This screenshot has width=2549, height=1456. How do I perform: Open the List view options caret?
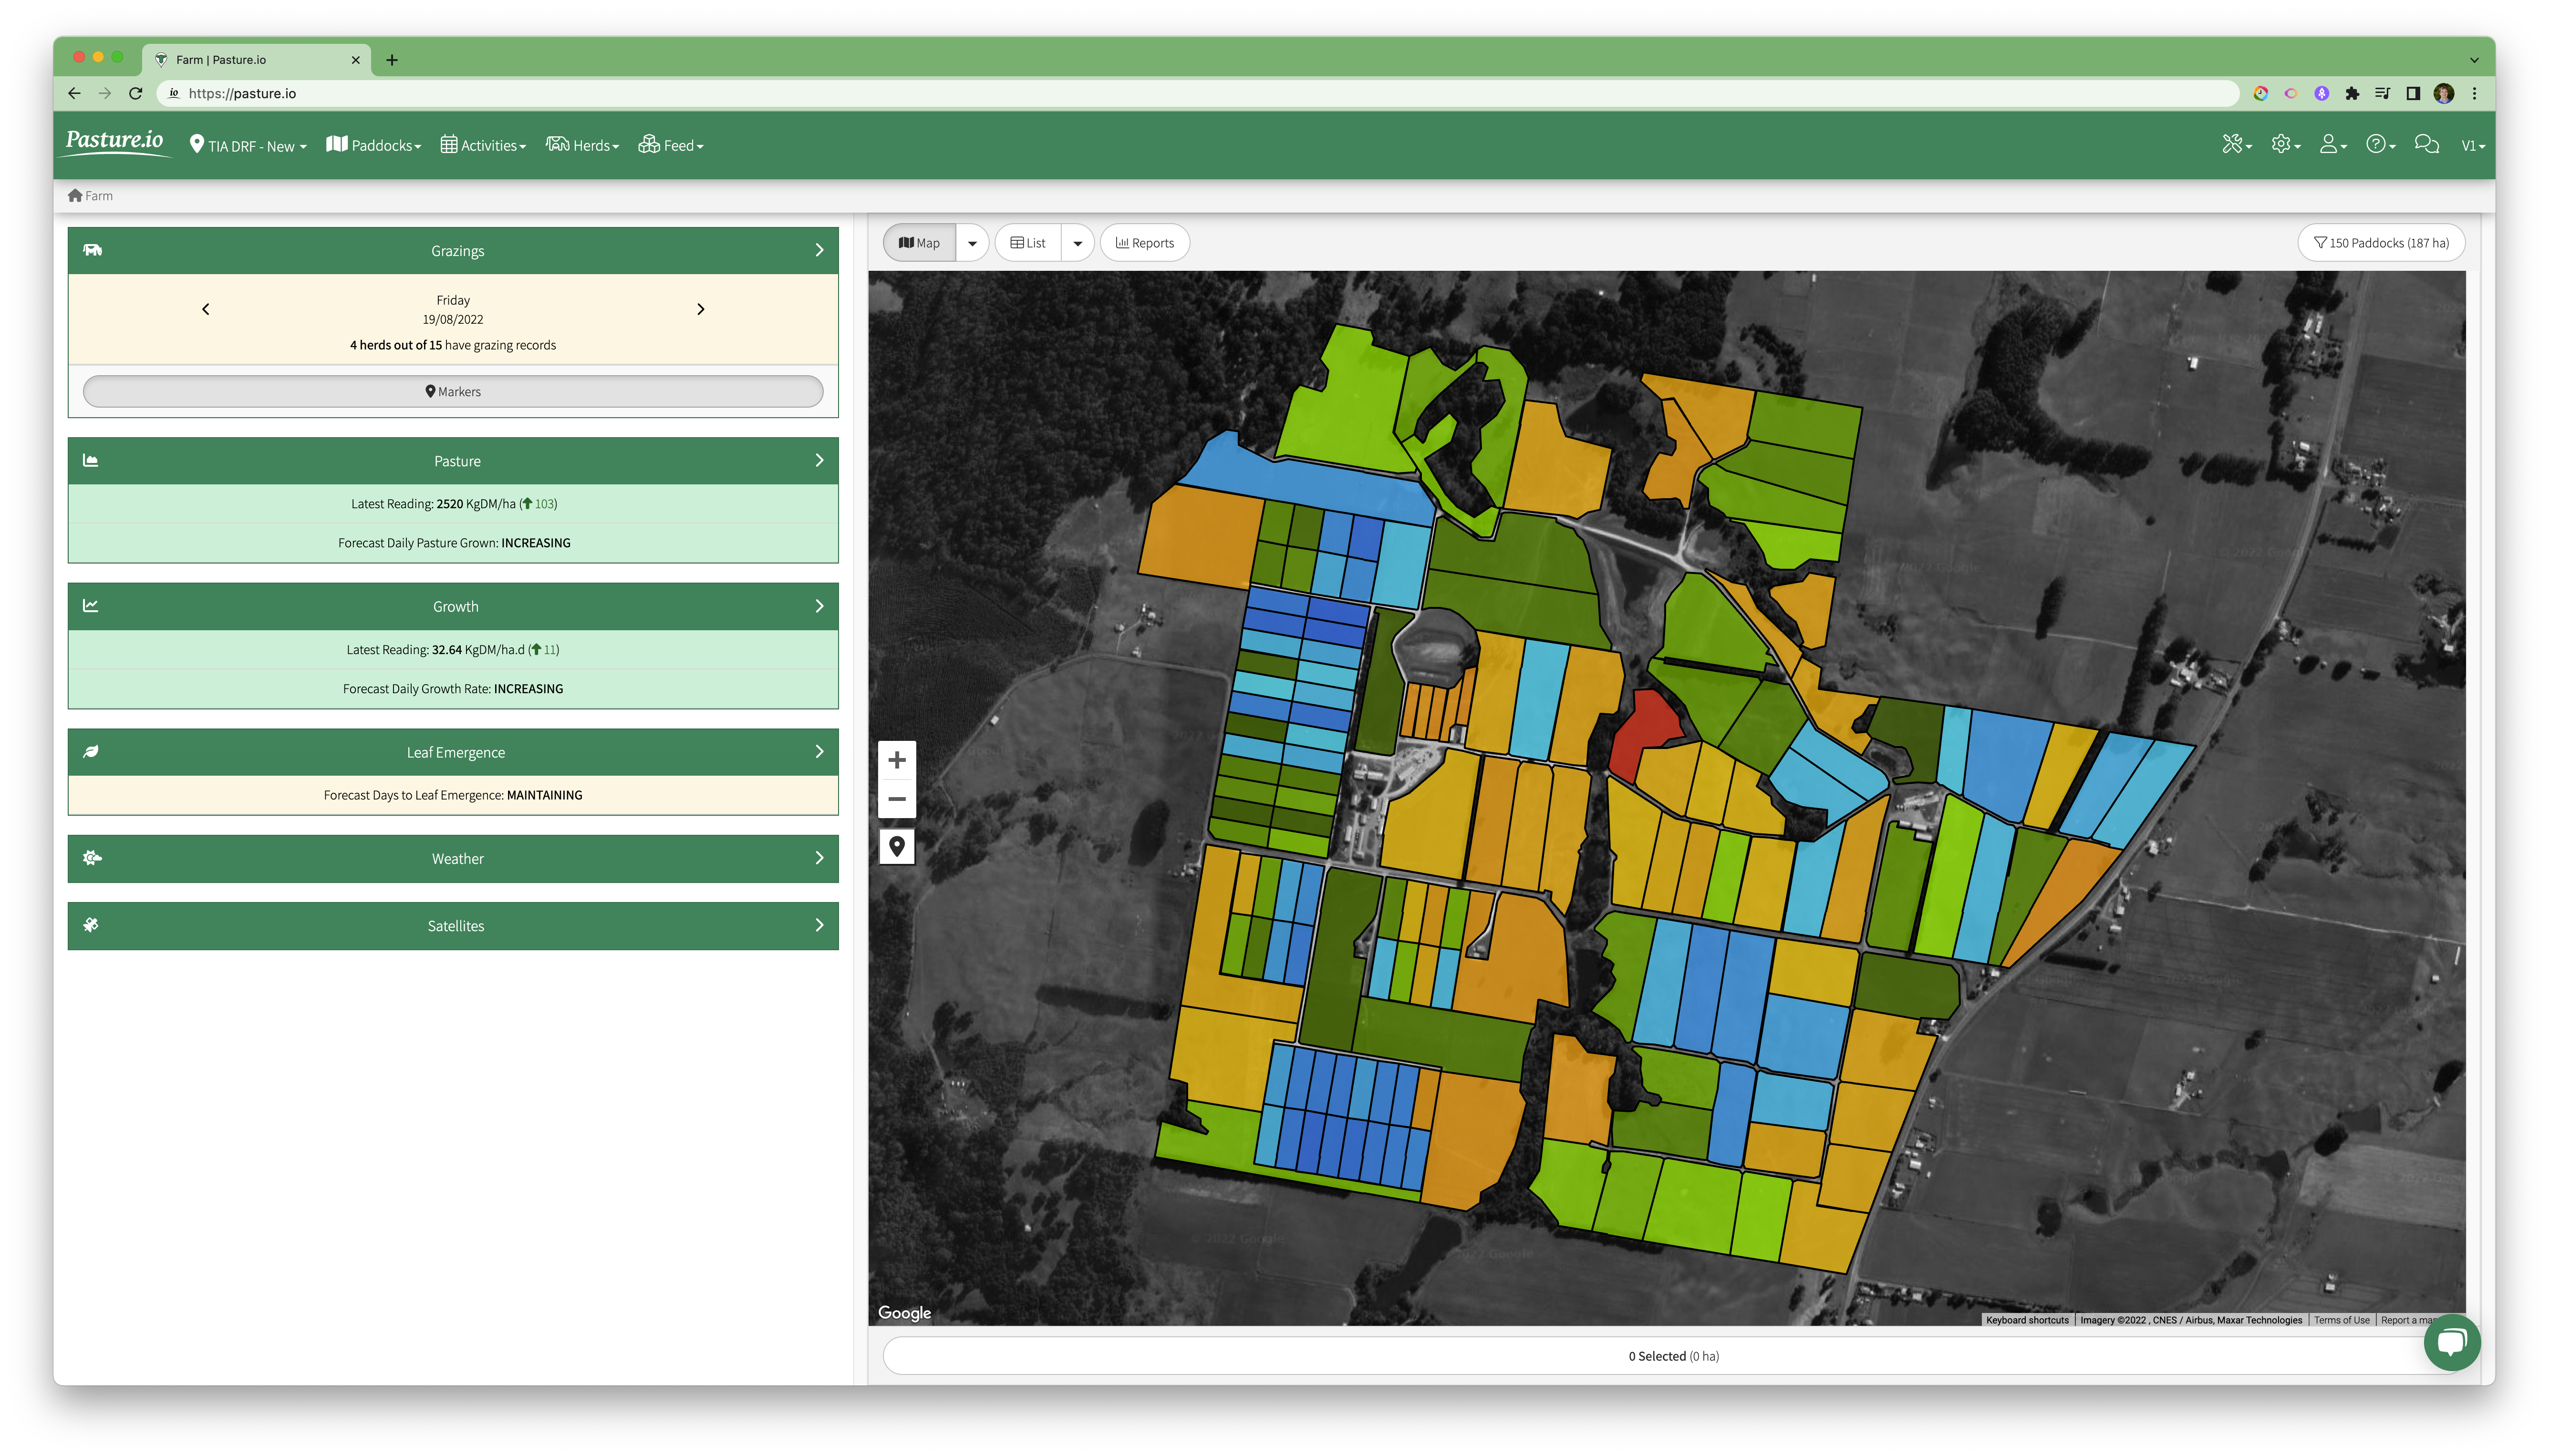(1078, 243)
